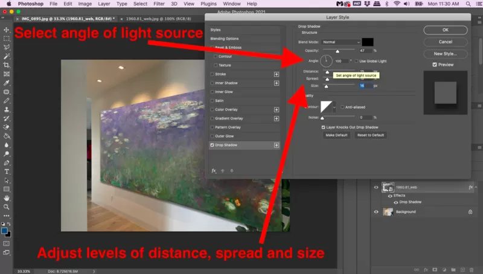The width and height of the screenshot is (483, 274).
Task: Open the Blend Mode dropdown
Action: [x=341, y=42]
